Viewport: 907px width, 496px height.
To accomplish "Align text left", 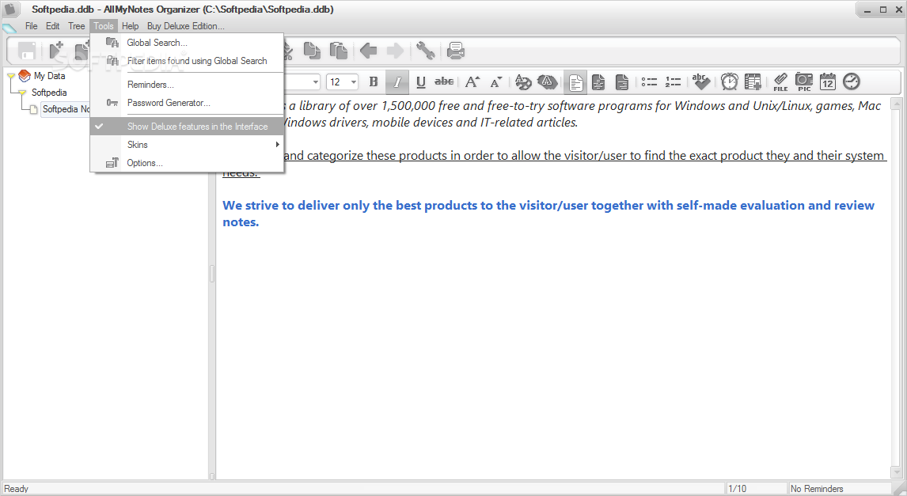I will tap(575, 82).
